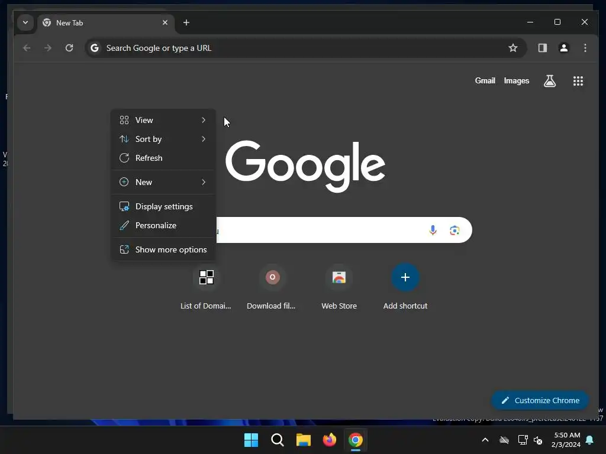Start voice search with microphone icon
The image size is (606, 454).
pyautogui.click(x=433, y=231)
